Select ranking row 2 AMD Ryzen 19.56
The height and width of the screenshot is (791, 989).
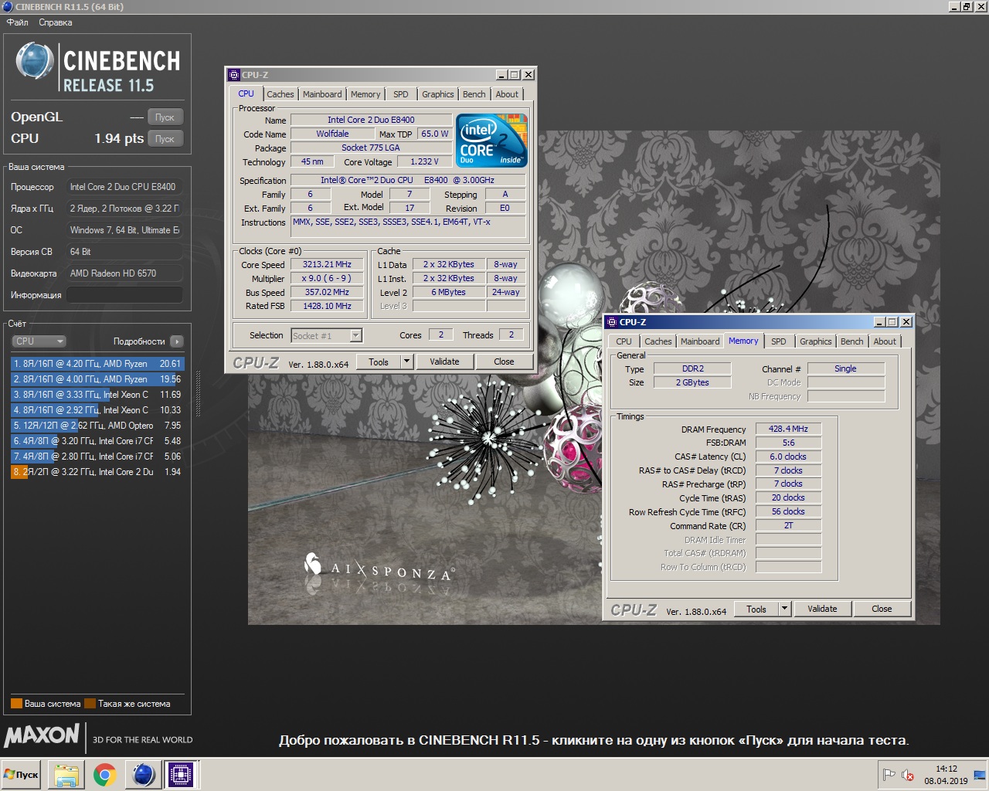[x=97, y=379]
